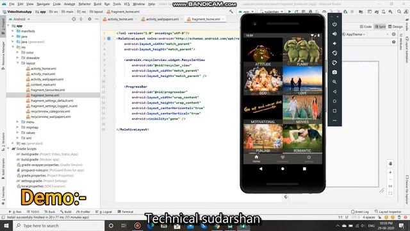The height and width of the screenshot is (231, 410).
Task: Open the Logcat tool window
Action: [104, 212]
